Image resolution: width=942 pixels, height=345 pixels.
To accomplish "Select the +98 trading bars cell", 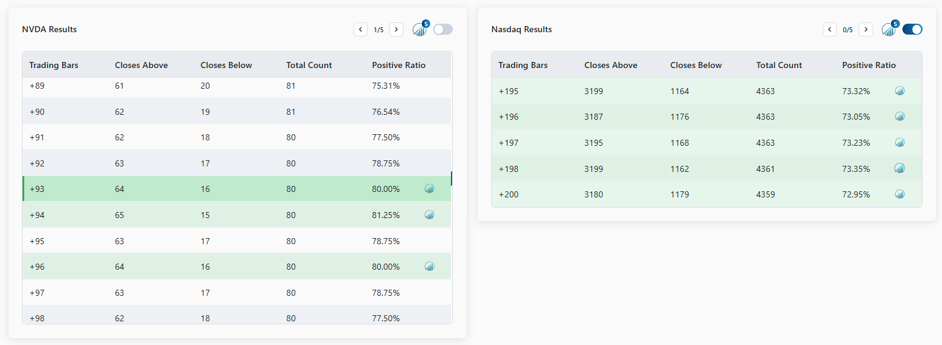I will pos(37,318).
